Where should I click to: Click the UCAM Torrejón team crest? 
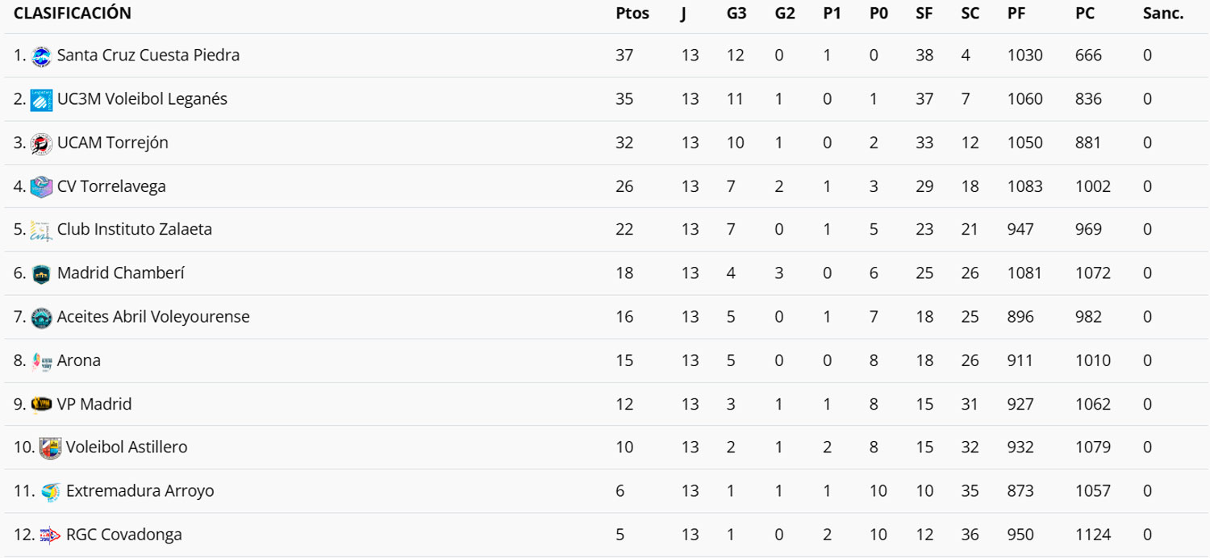tap(41, 143)
